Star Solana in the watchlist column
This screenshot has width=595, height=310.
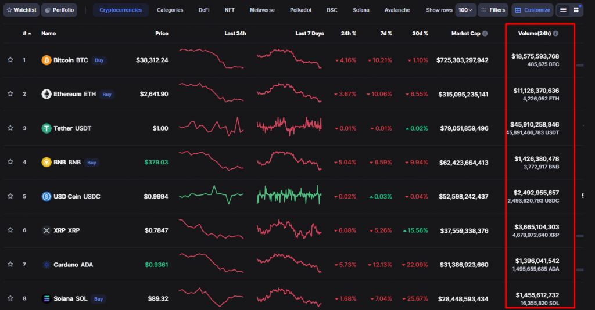tap(10, 298)
